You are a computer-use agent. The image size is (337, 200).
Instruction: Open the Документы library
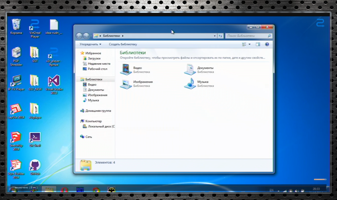point(199,70)
